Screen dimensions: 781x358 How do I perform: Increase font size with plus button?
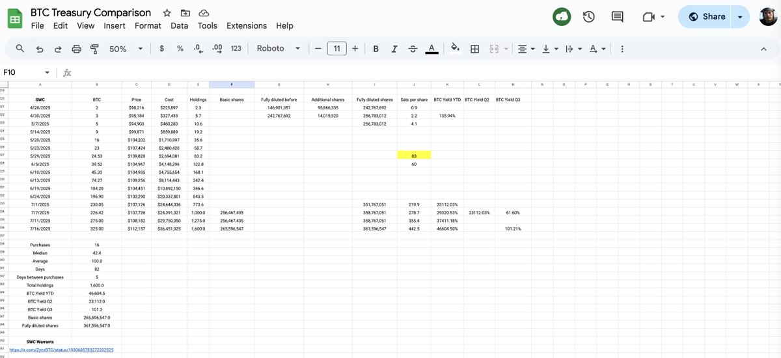pyautogui.click(x=355, y=49)
